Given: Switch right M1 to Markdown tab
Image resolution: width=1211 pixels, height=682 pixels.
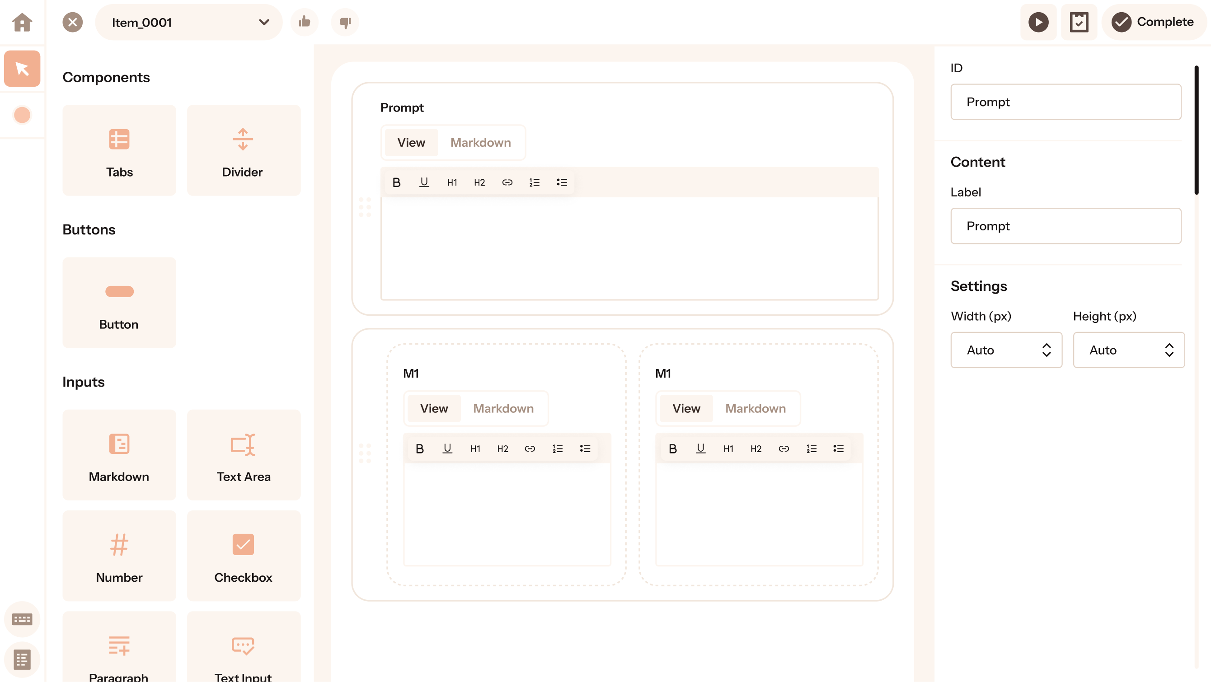Looking at the screenshot, I should [755, 408].
